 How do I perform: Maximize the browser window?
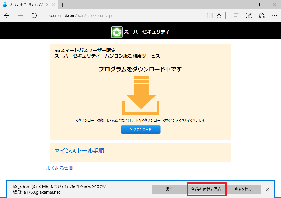pyautogui.click(x=261, y=5)
